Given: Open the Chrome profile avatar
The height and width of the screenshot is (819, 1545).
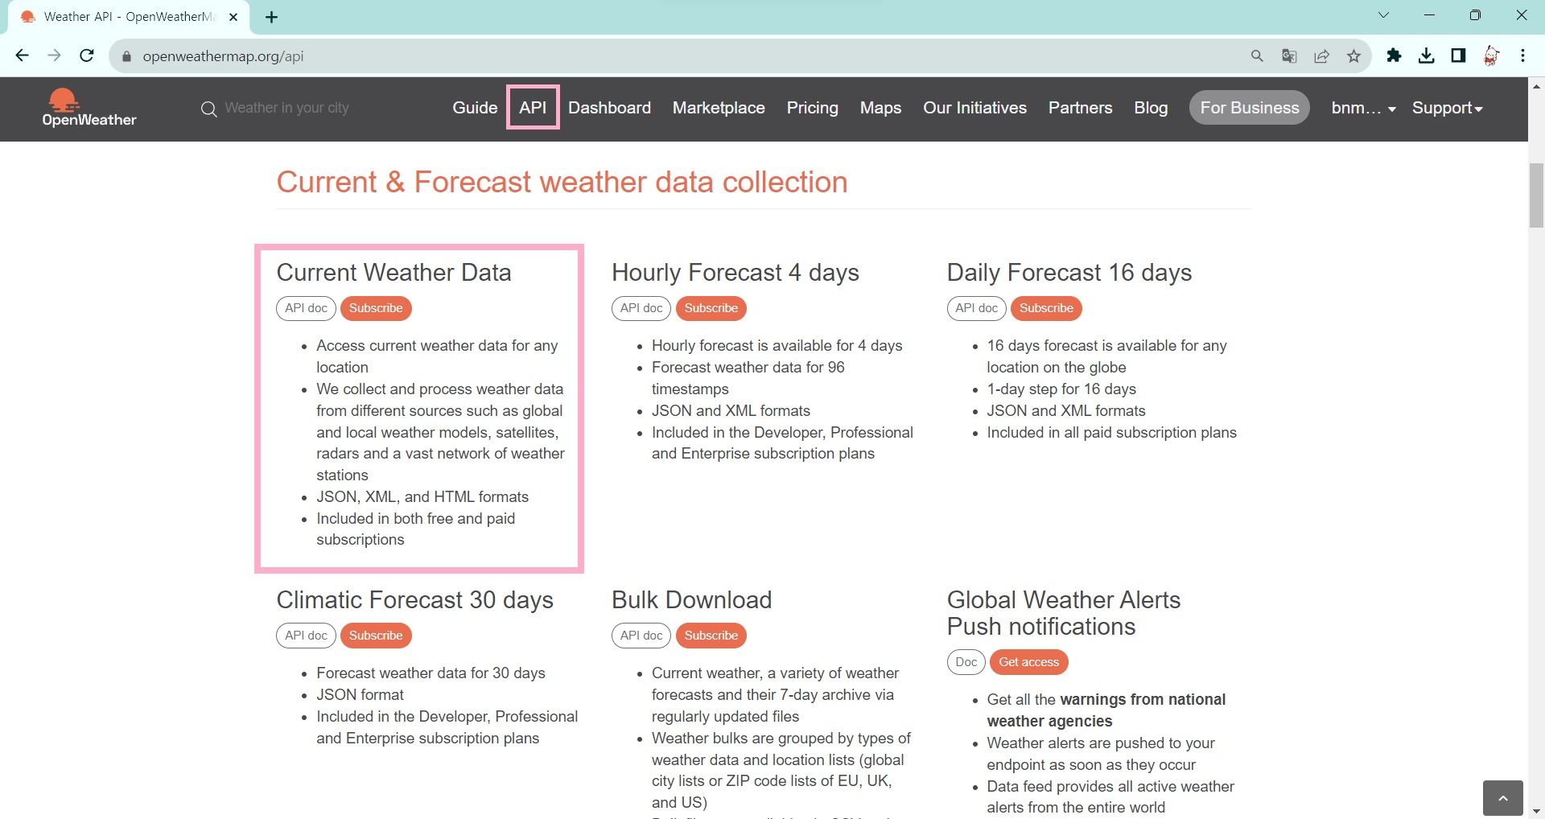Looking at the screenshot, I should pyautogui.click(x=1491, y=56).
